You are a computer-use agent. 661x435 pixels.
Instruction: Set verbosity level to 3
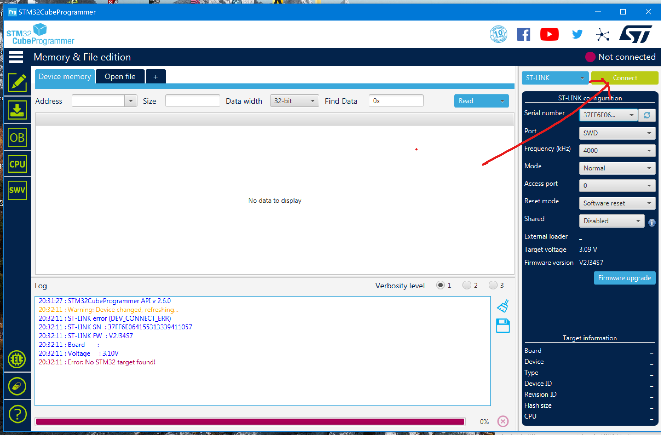click(x=493, y=285)
